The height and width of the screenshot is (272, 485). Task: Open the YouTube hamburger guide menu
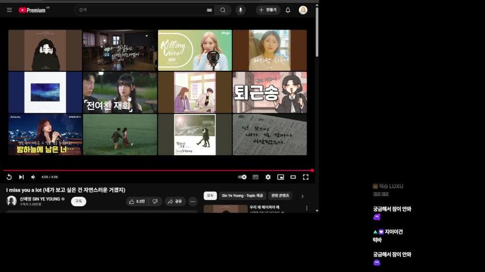[10, 10]
